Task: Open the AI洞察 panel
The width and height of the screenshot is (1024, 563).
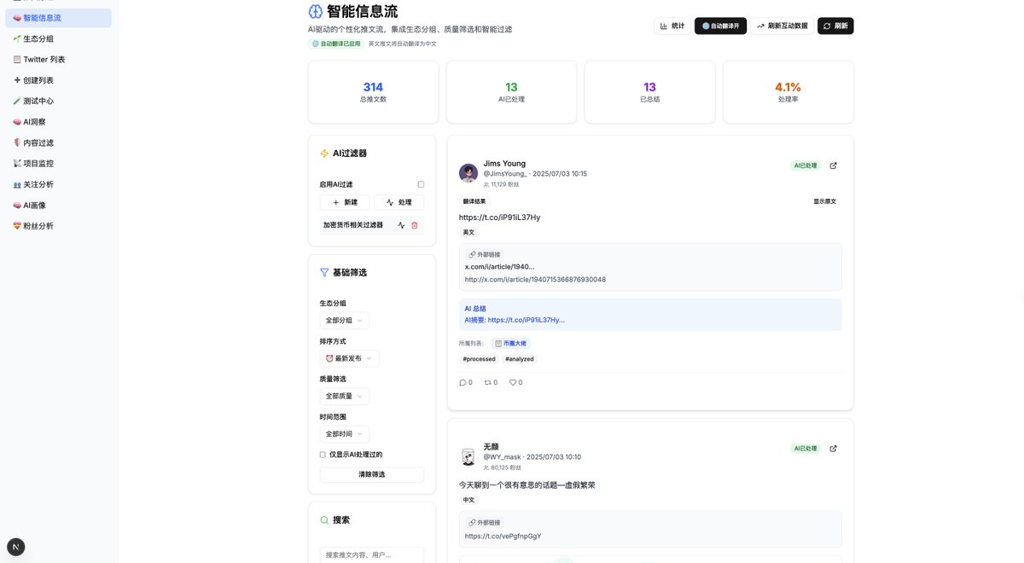Action: pyautogui.click(x=35, y=121)
